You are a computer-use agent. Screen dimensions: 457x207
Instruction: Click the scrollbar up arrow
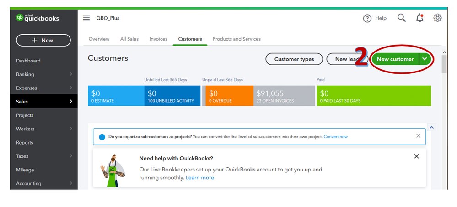[444, 52]
